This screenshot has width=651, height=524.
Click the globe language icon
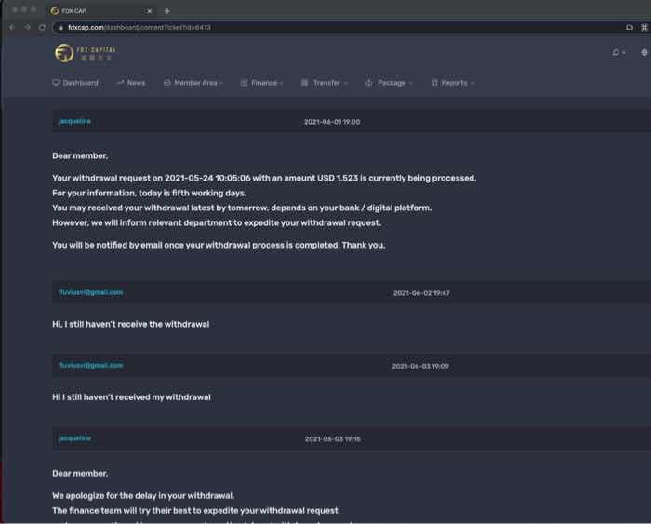click(644, 52)
